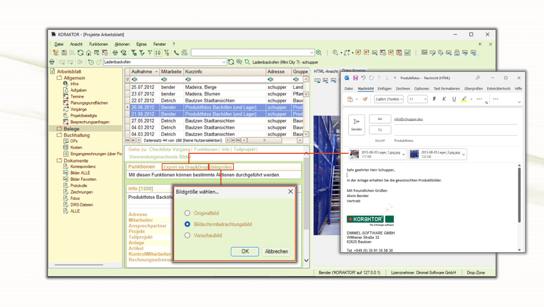Viewport: 544px width, 307px height.
Task: Switch to the Einfügen ribbon tab
Action: pyautogui.click(x=384, y=89)
